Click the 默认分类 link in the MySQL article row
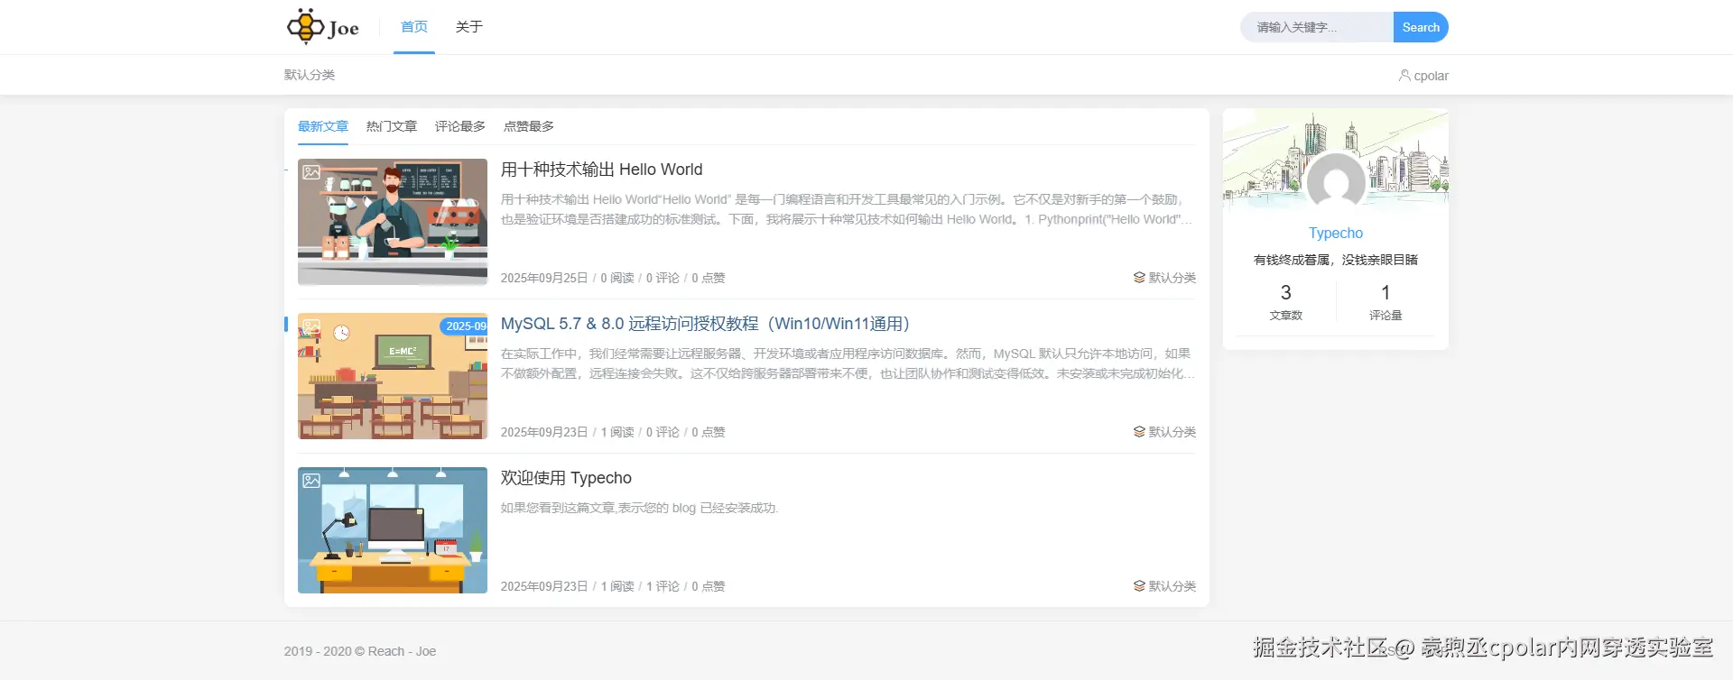The width and height of the screenshot is (1733, 680). pyautogui.click(x=1172, y=432)
